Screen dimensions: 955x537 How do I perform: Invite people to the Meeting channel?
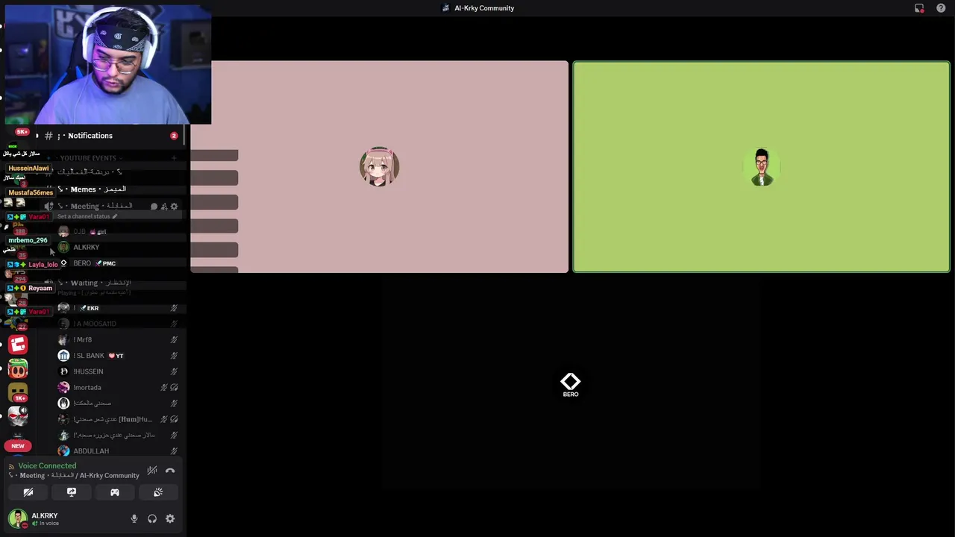[x=164, y=207]
